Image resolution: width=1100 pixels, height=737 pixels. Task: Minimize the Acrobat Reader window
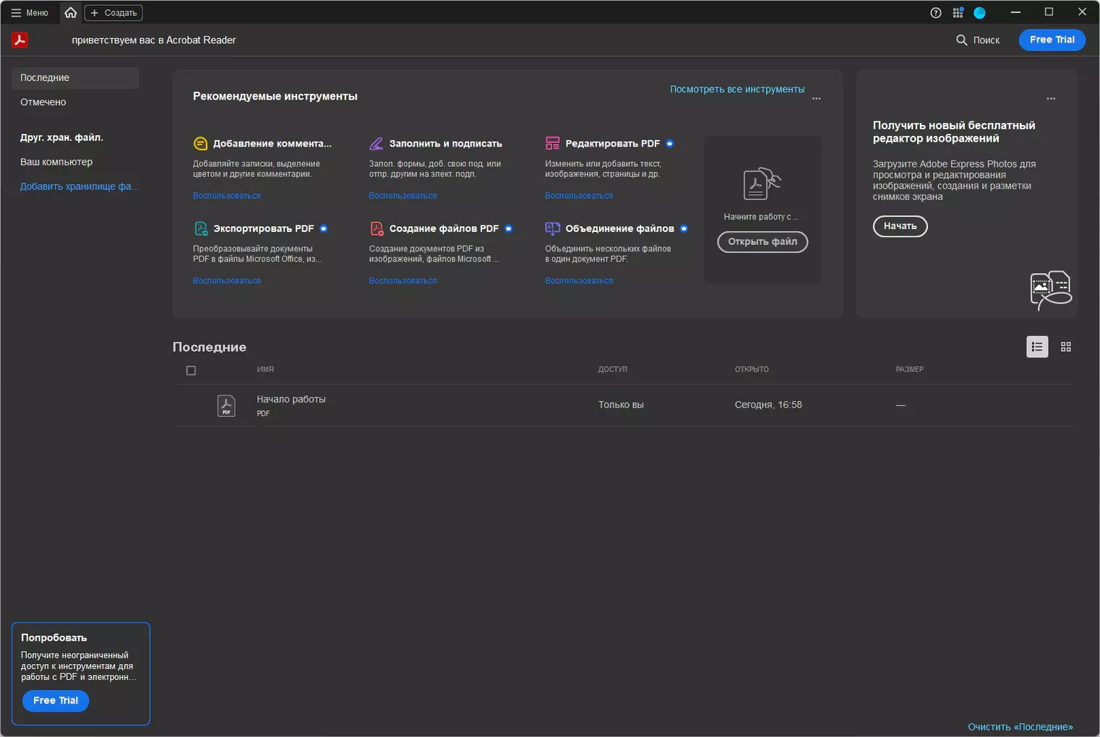(x=1015, y=12)
